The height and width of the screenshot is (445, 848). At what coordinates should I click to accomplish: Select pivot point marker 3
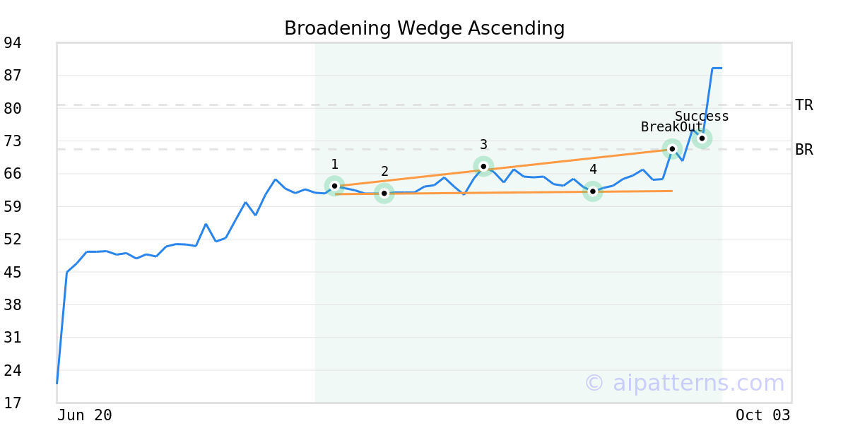483,167
